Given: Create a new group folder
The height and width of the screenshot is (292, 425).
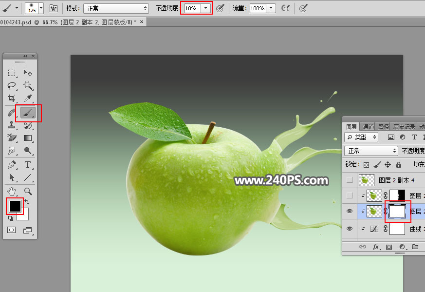Looking at the screenshot, I should 415,247.
